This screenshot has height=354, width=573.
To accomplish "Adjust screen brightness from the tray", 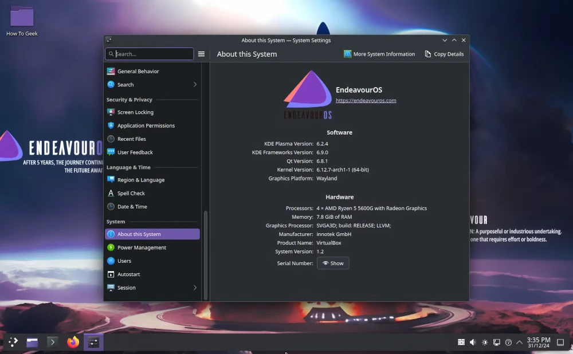I will click(484, 342).
